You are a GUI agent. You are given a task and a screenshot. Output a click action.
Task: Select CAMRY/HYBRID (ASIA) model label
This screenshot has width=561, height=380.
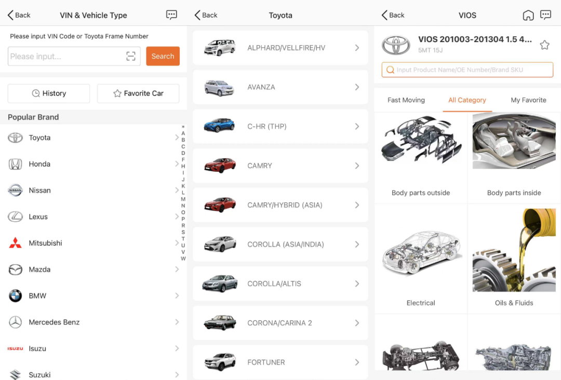pyautogui.click(x=285, y=205)
